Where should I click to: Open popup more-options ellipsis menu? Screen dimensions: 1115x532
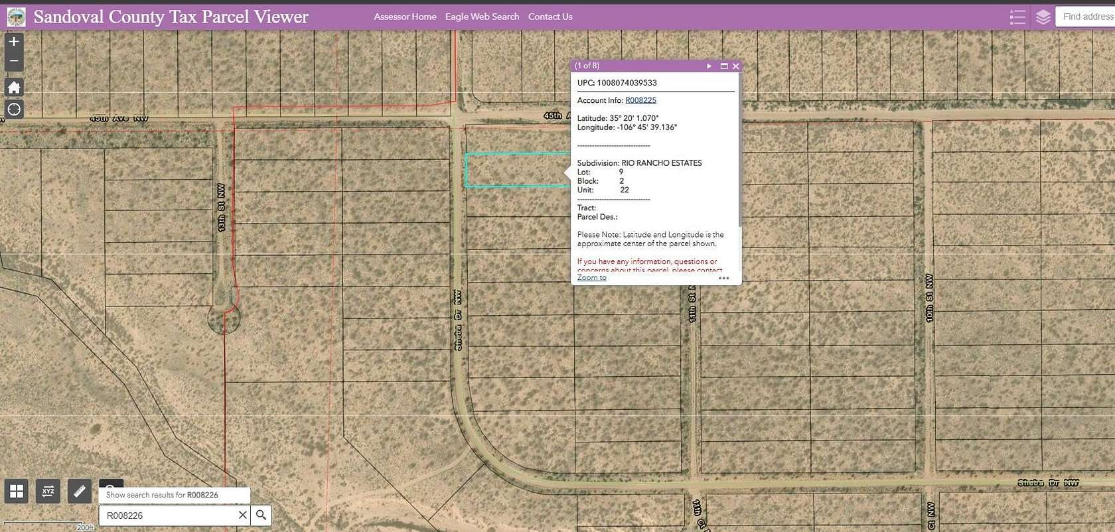click(x=723, y=278)
